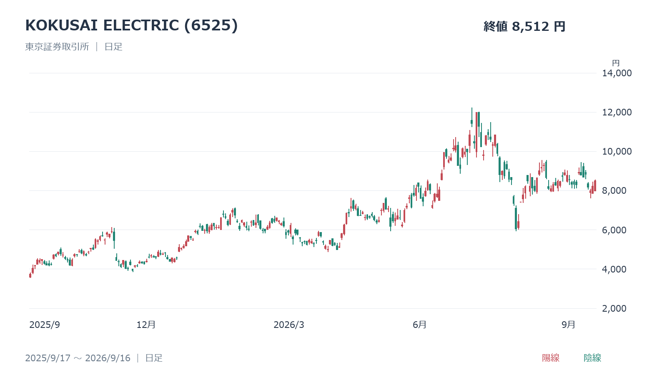Click the closing price 終値 8,512 円
Viewport: 667px width, 375px height.
tap(524, 27)
